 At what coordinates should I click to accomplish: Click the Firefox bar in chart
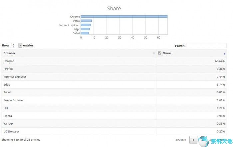(86, 21)
